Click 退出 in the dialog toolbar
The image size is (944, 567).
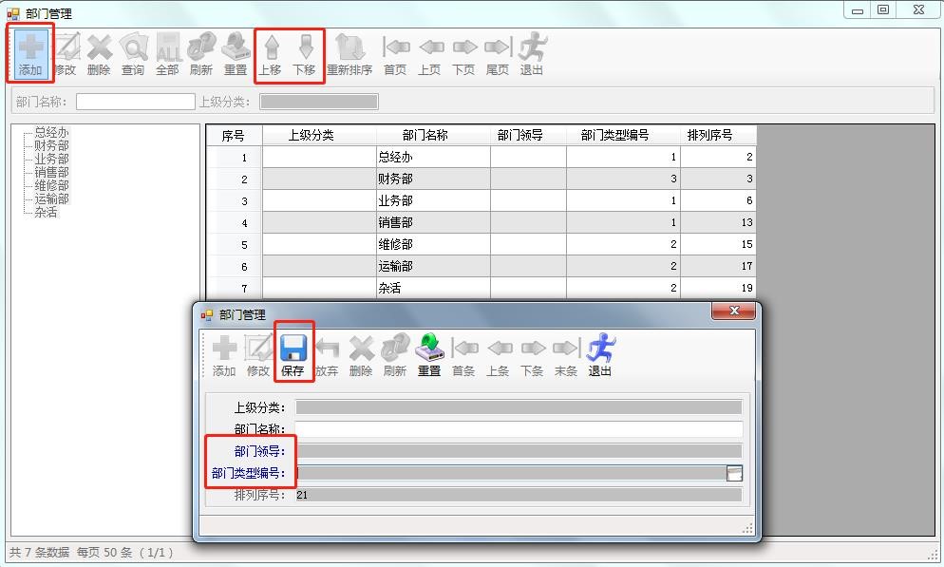tap(599, 355)
